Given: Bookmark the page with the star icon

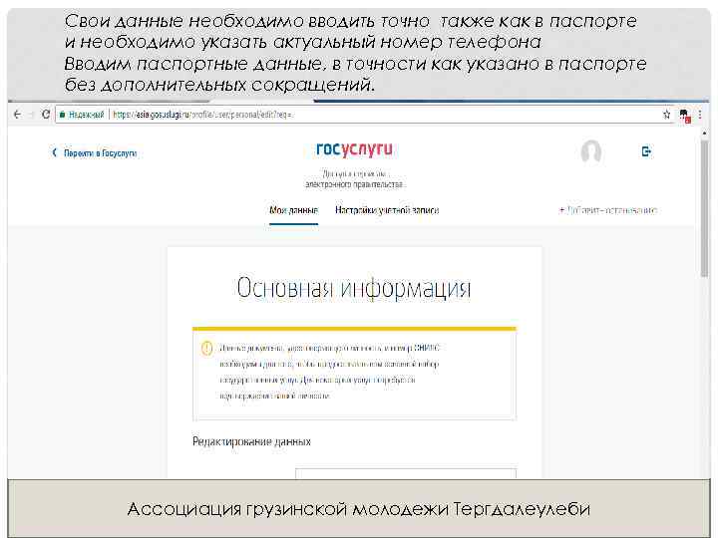Looking at the screenshot, I should pyautogui.click(x=667, y=115).
